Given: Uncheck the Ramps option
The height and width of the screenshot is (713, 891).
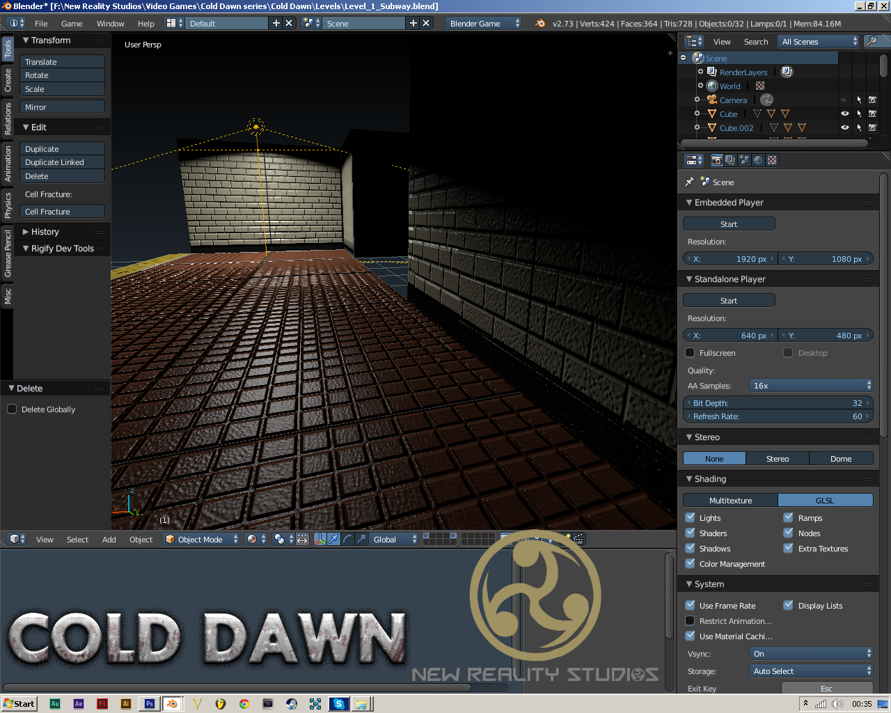Looking at the screenshot, I should click(x=788, y=517).
